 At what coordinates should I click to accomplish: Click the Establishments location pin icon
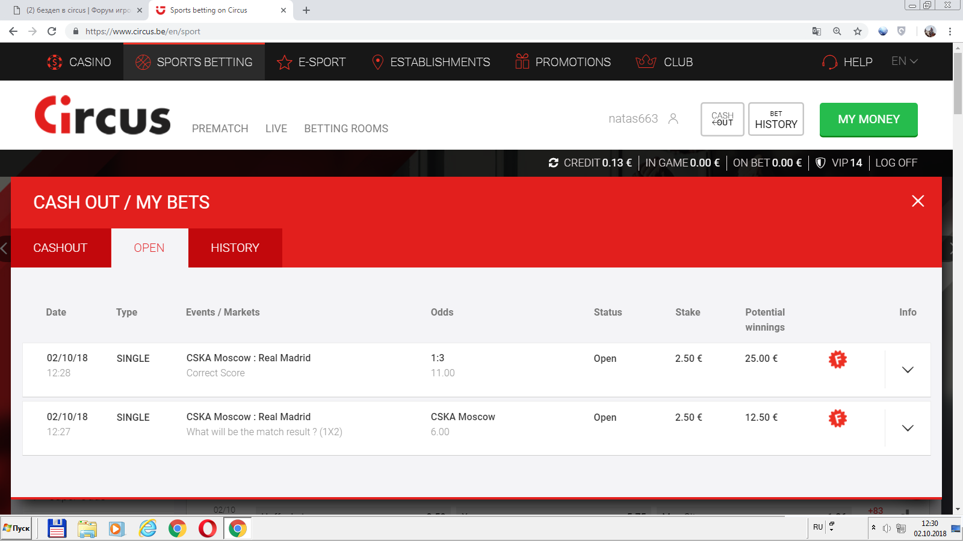pyautogui.click(x=378, y=62)
